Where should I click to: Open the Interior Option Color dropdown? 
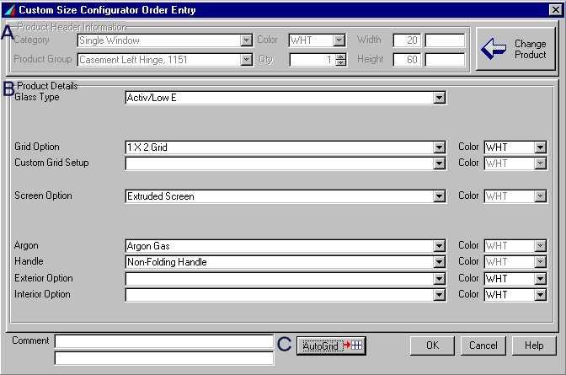click(x=540, y=295)
